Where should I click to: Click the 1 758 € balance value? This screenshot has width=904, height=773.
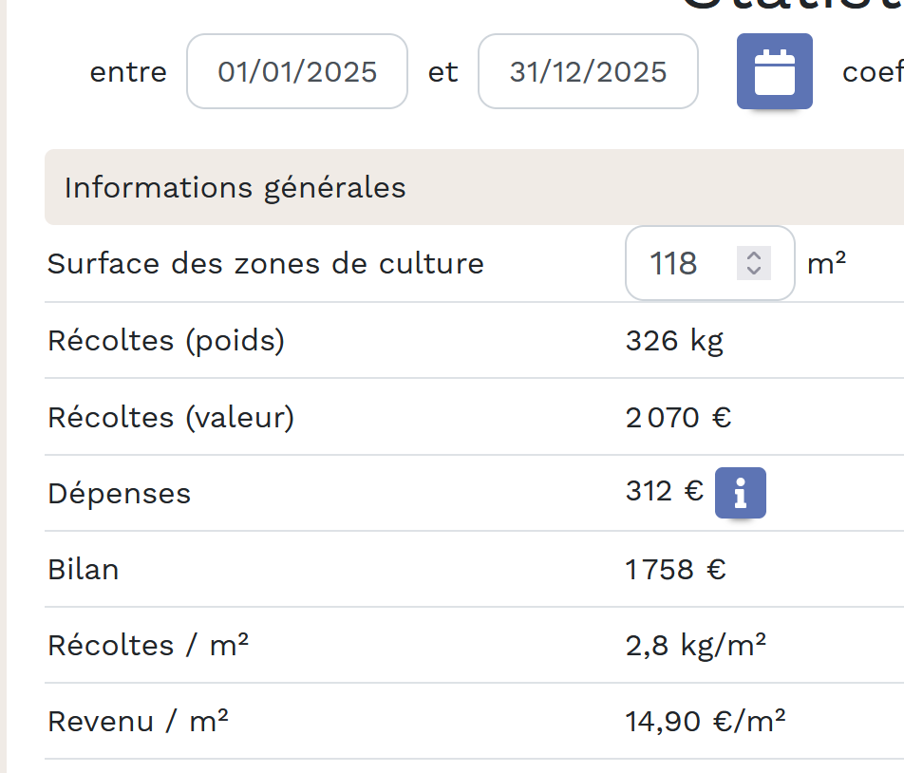(x=675, y=570)
